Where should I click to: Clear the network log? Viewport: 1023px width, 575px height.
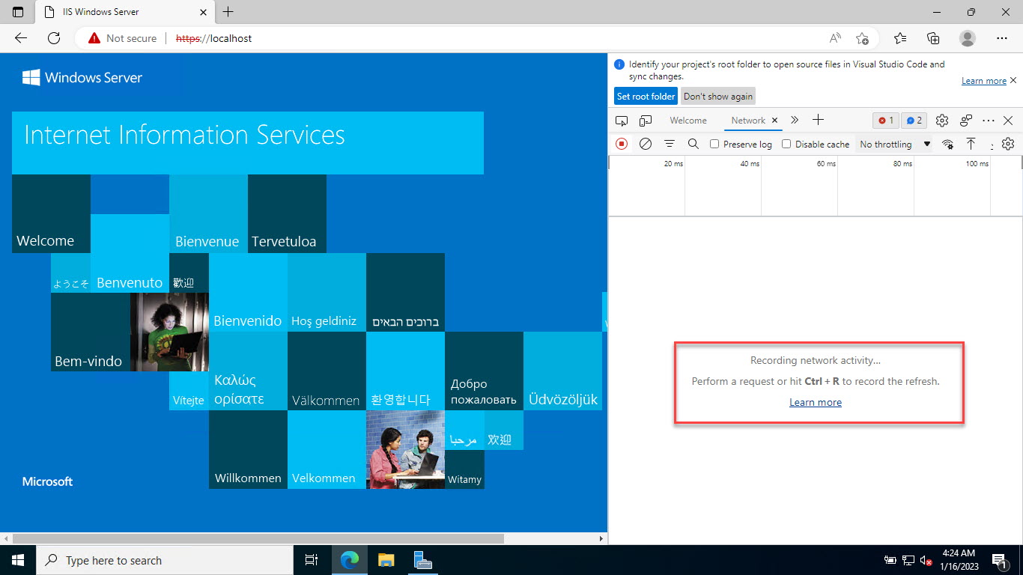pos(645,144)
